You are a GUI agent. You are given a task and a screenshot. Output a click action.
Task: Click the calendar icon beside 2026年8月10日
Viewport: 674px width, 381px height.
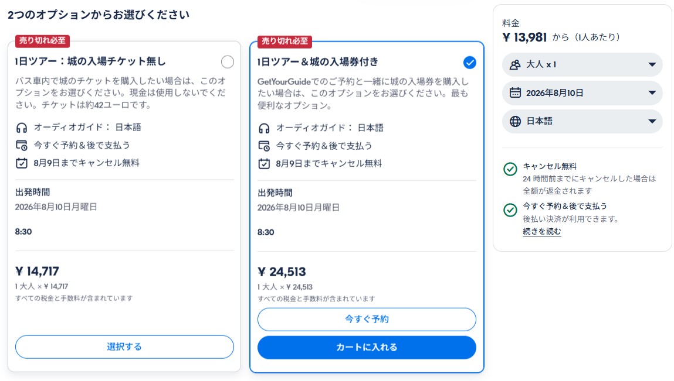point(515,92)
